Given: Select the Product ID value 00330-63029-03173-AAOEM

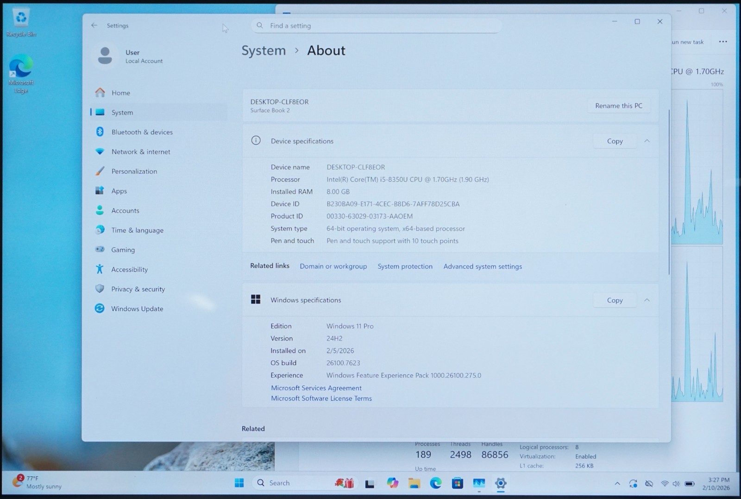Looking at the screenshot, I should [x=369, y=216].
